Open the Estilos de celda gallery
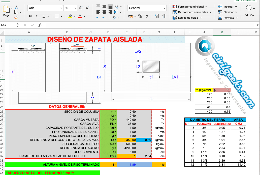This screenshot has height=175, width=260. coord(187,18)
